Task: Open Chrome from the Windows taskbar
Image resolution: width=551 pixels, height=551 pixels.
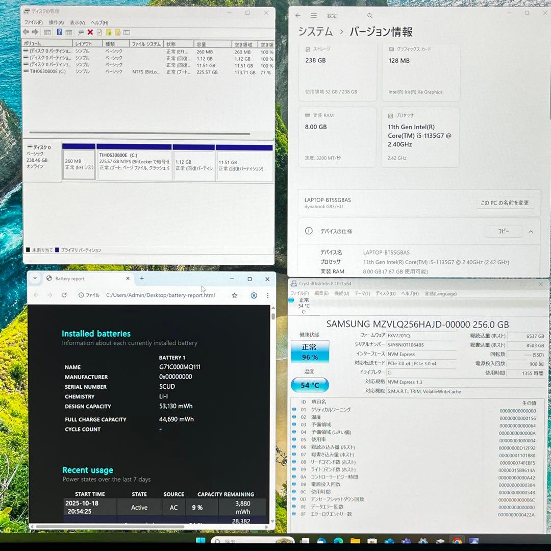Action: (x=457, y=542)
